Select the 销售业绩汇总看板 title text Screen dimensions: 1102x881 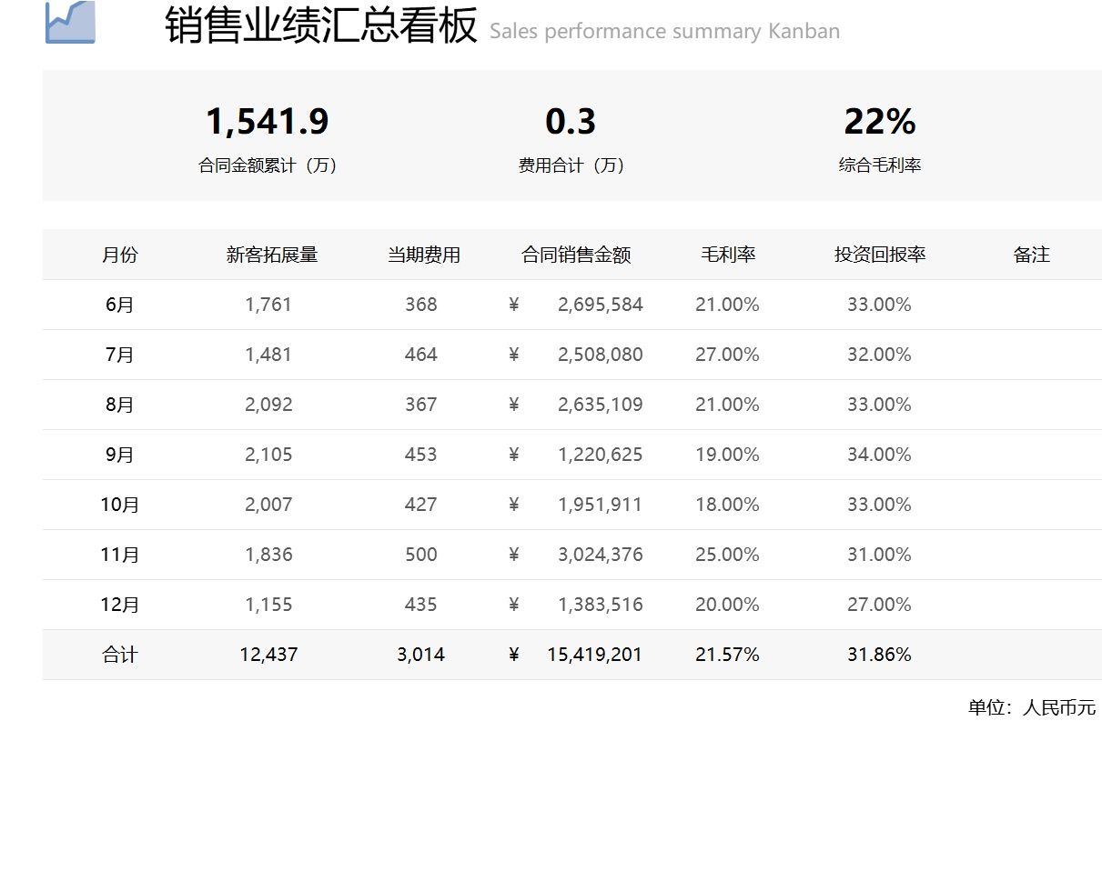pyautogui.click(x=320, y=25)
